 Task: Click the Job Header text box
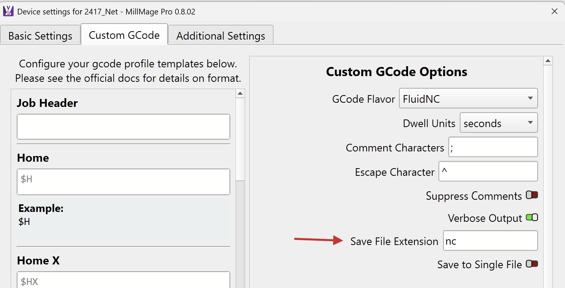[x=123, y=127]
